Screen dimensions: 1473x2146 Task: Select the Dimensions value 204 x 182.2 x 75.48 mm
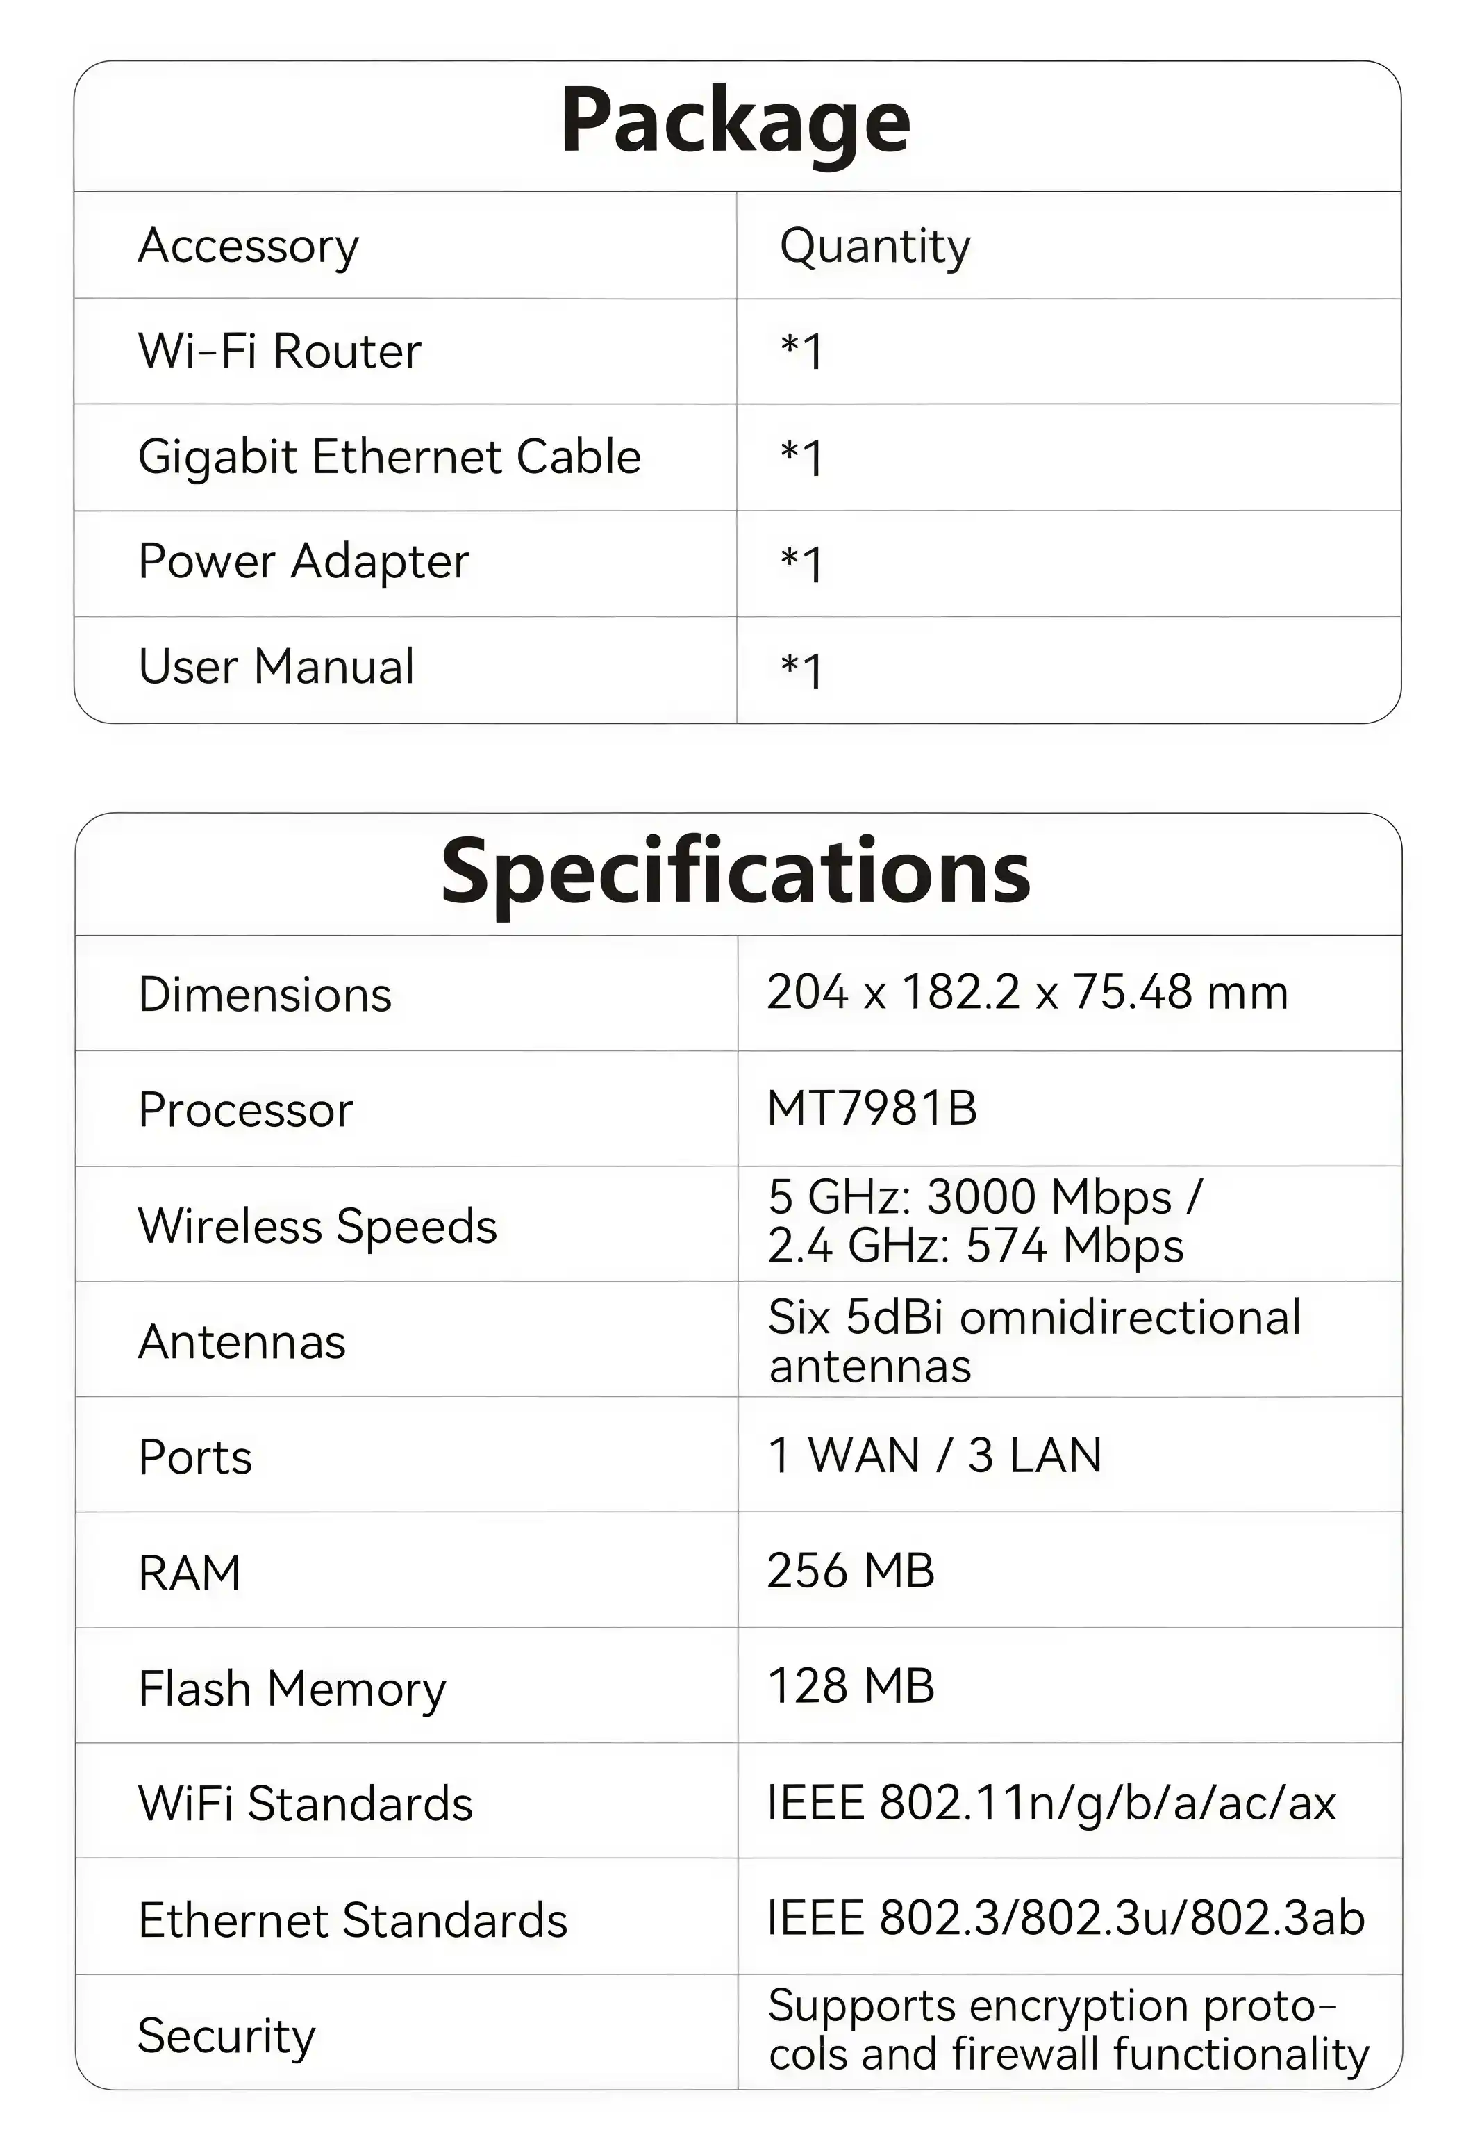pos(1027,993)
